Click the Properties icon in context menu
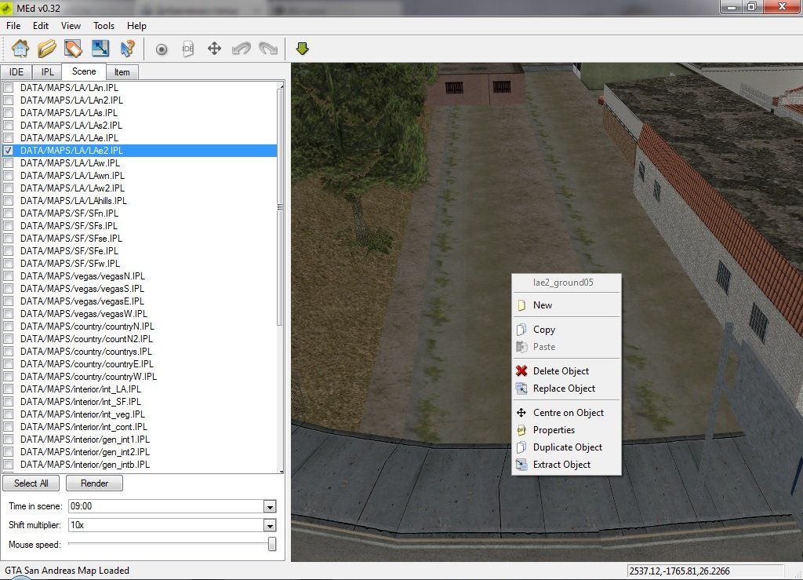The image size is (803, 580). (x=521, y=430)
